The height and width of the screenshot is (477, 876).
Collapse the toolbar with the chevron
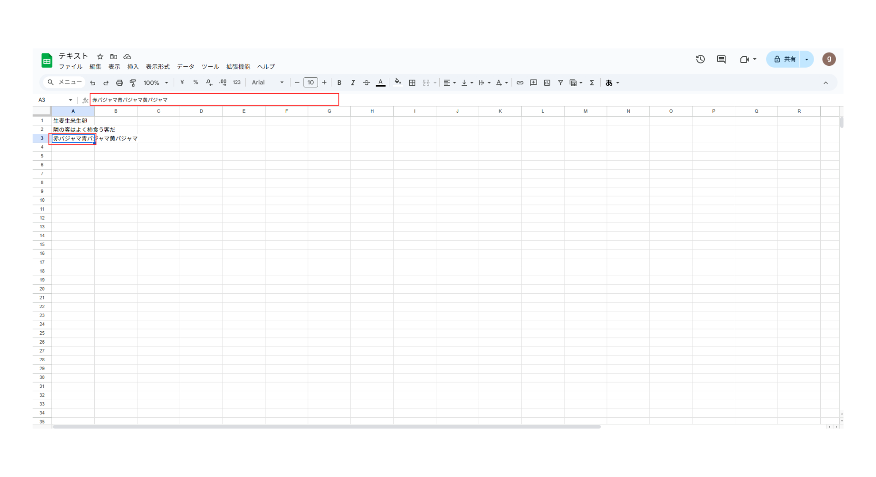(x=826, y=83)
